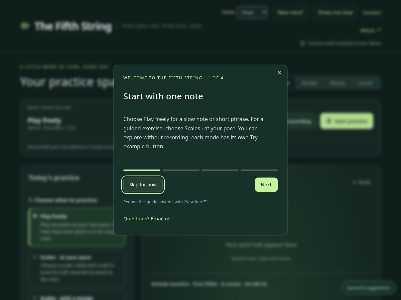Open the Questions? Email us link
401x300 pixels.
click(147, 219)
